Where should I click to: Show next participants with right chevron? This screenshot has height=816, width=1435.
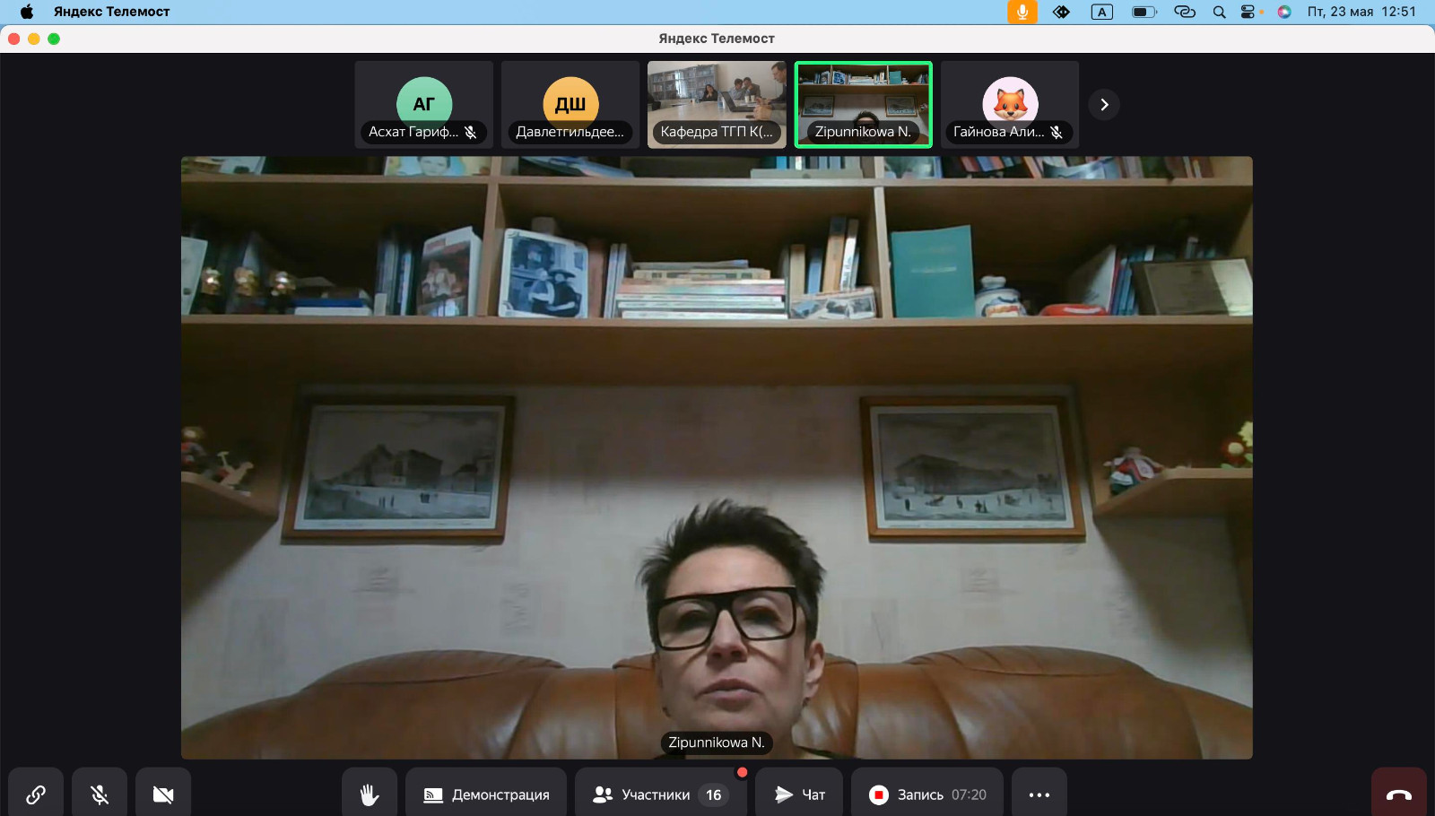point(1104,105)
